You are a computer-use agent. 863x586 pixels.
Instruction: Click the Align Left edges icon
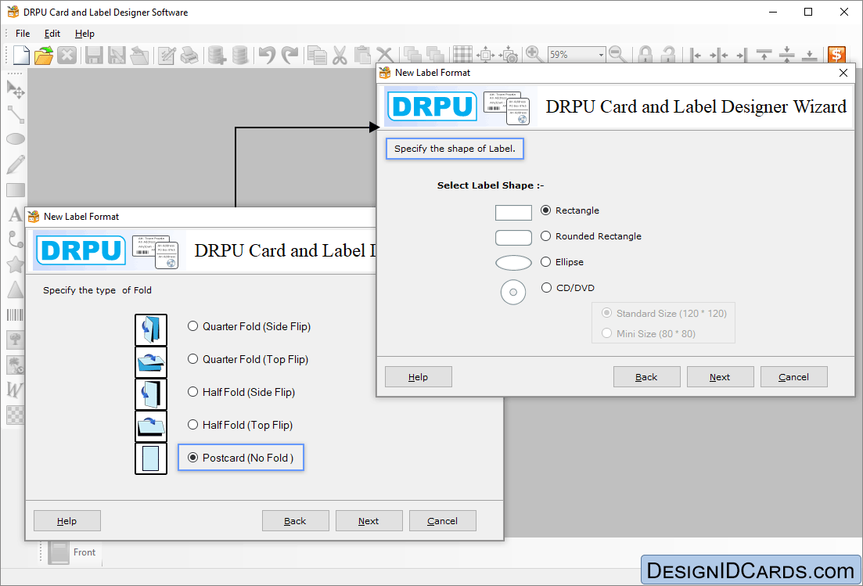coord(696,55)
